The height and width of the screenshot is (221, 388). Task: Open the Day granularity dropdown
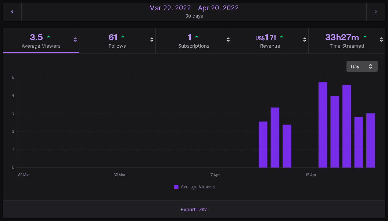point(362,66)
